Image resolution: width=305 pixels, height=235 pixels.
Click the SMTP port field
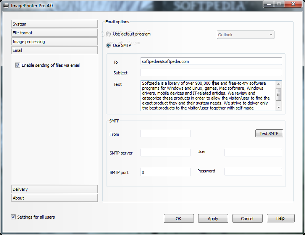[x=165, y=172]
